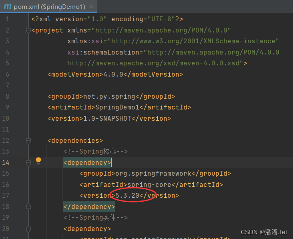The image size is (293, 239).
Task: Collapse the dependency fold on line 14
Action: click(x=28, y=163)
